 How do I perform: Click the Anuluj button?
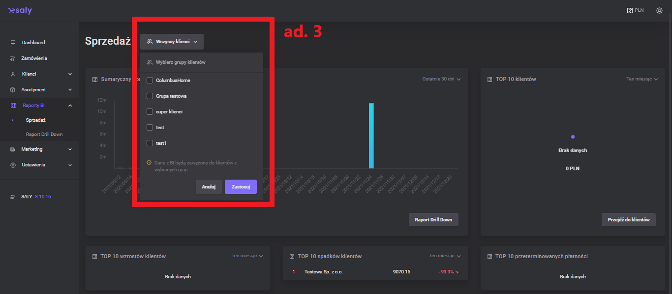(x=209, y=187)
